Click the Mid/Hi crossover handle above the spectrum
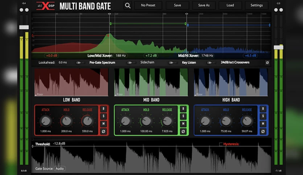 [x=187, y=14]
